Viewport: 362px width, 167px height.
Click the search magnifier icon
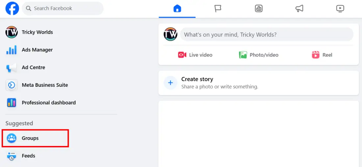pos(28,9)
